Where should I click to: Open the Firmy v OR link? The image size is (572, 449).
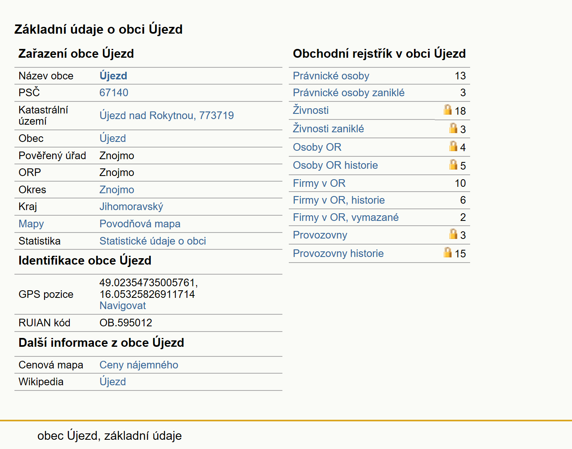(319, 183)
